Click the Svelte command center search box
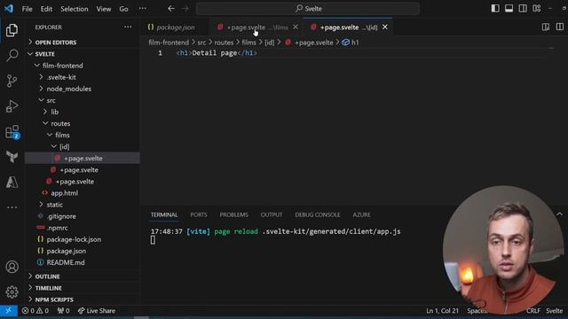568x319 pixels. pyautogui.click(x=308, y=9)
